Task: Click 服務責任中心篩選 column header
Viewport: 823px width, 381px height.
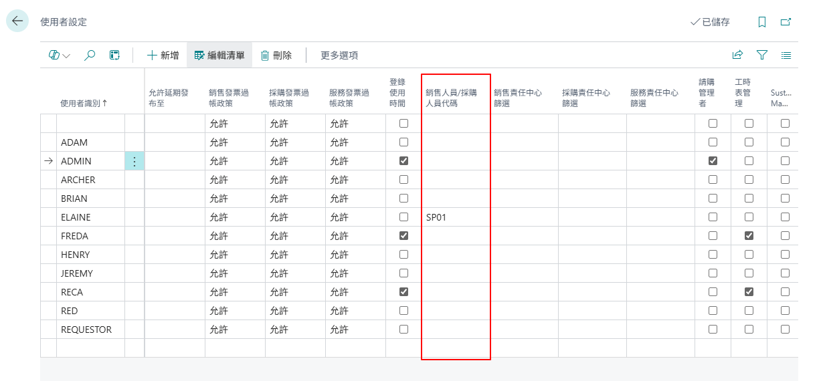Action: tap(654, 98)
